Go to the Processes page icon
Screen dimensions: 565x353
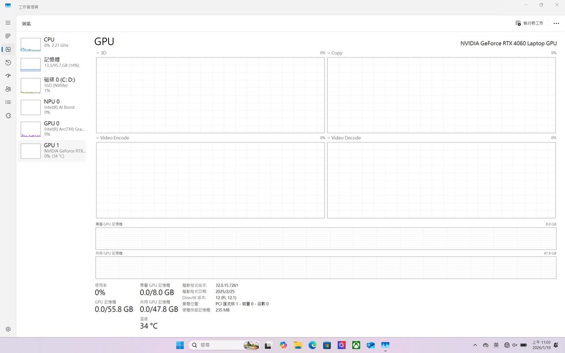[8, 36]
